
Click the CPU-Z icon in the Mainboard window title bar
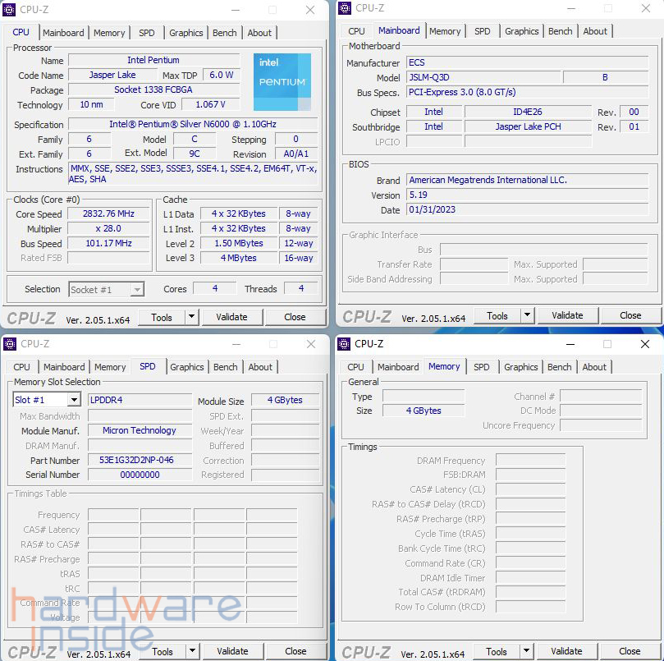(345, 8)
